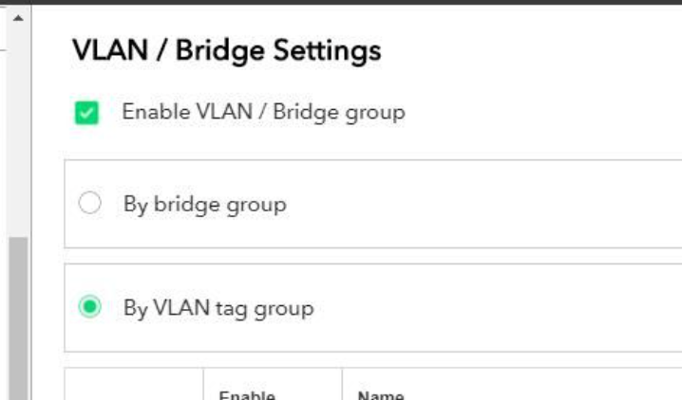The image size is (682, 400).
Task: Select the By VLAN tag group radio button
Action: [89, 307]
